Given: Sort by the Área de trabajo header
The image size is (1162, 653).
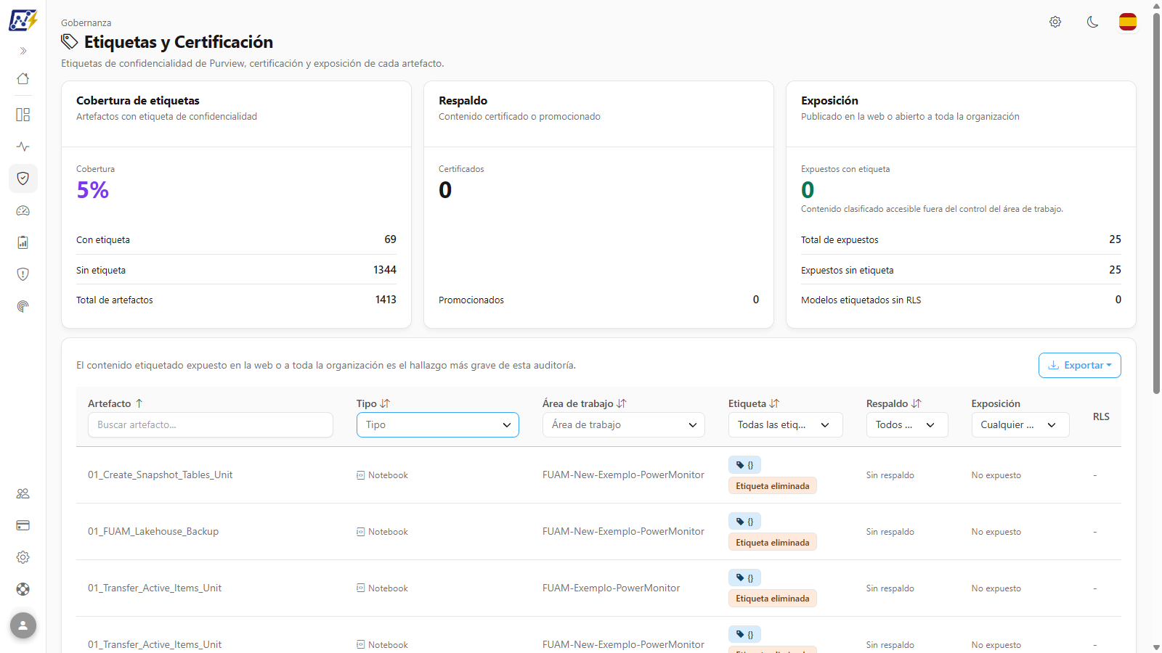Looking at the screenshot, I should (x=585, y=403).
